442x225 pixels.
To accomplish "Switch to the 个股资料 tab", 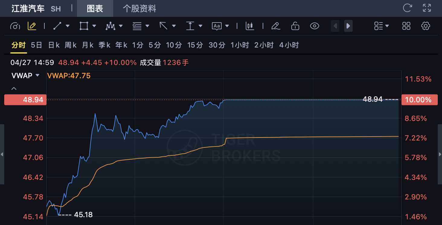I will [139, 8].
